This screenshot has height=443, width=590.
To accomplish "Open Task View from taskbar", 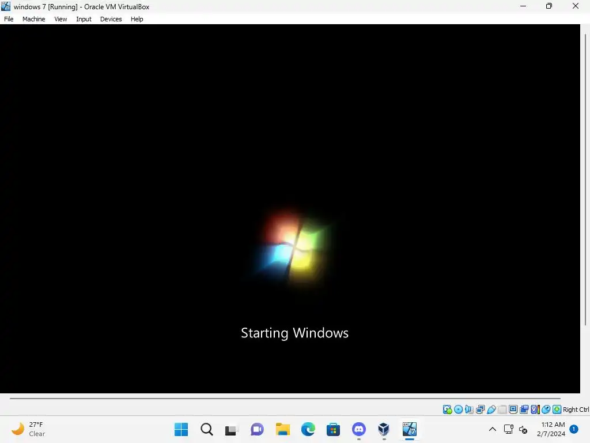I will point(232,429).
